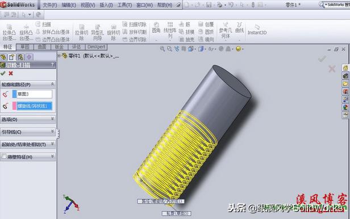Click Zoom to Fit in view toolbar
Viewport: 350px width, 219px height.
(163, 49)
